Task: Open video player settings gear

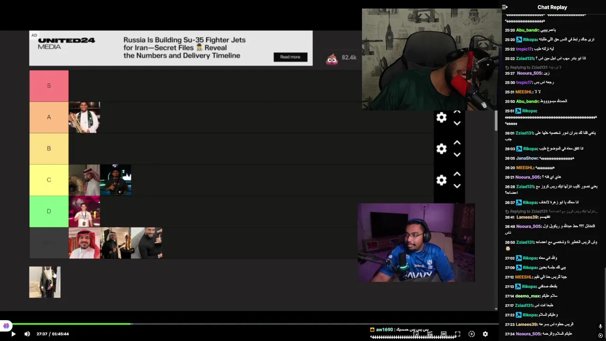Action: click(485, 334)
